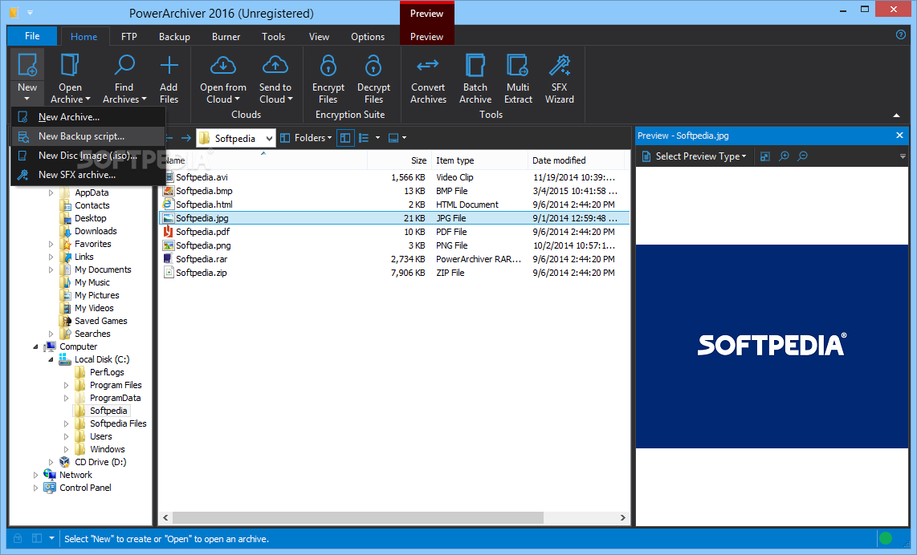Open the Open Archive ribbon button
This screenshot has height=555, width=917.
coord(70,79)
